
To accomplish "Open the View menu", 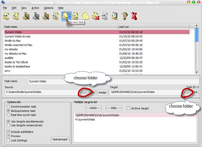I will click(24, 8).
